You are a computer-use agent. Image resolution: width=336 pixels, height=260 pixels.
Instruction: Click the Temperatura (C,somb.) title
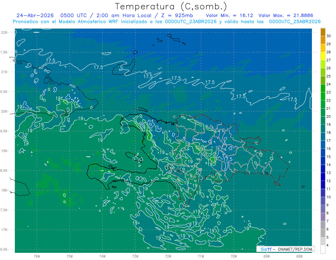[x=171, y=6]
